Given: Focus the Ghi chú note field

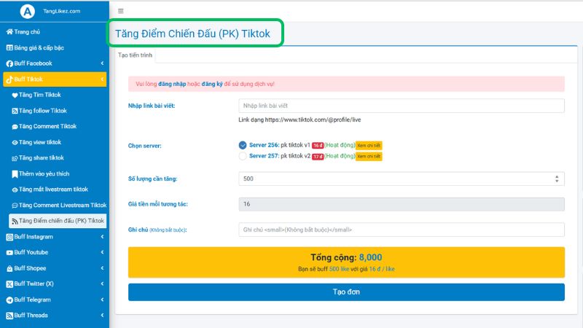Looking at the screenshot, I should [402, 230].
